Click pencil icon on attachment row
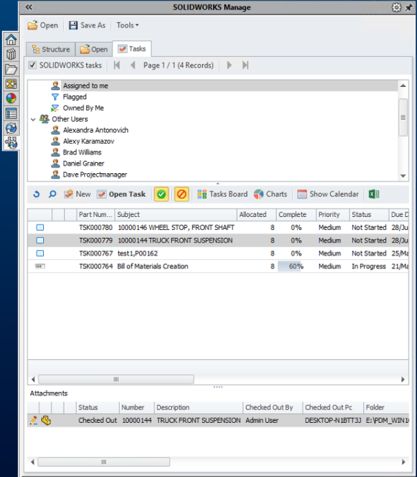The image size is (417, 477). 34,420
